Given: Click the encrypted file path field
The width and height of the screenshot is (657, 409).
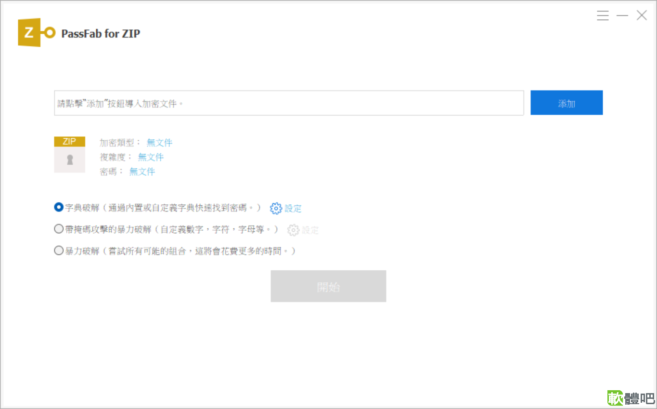Looking at the screenshot, I should (x=289, y=103).
